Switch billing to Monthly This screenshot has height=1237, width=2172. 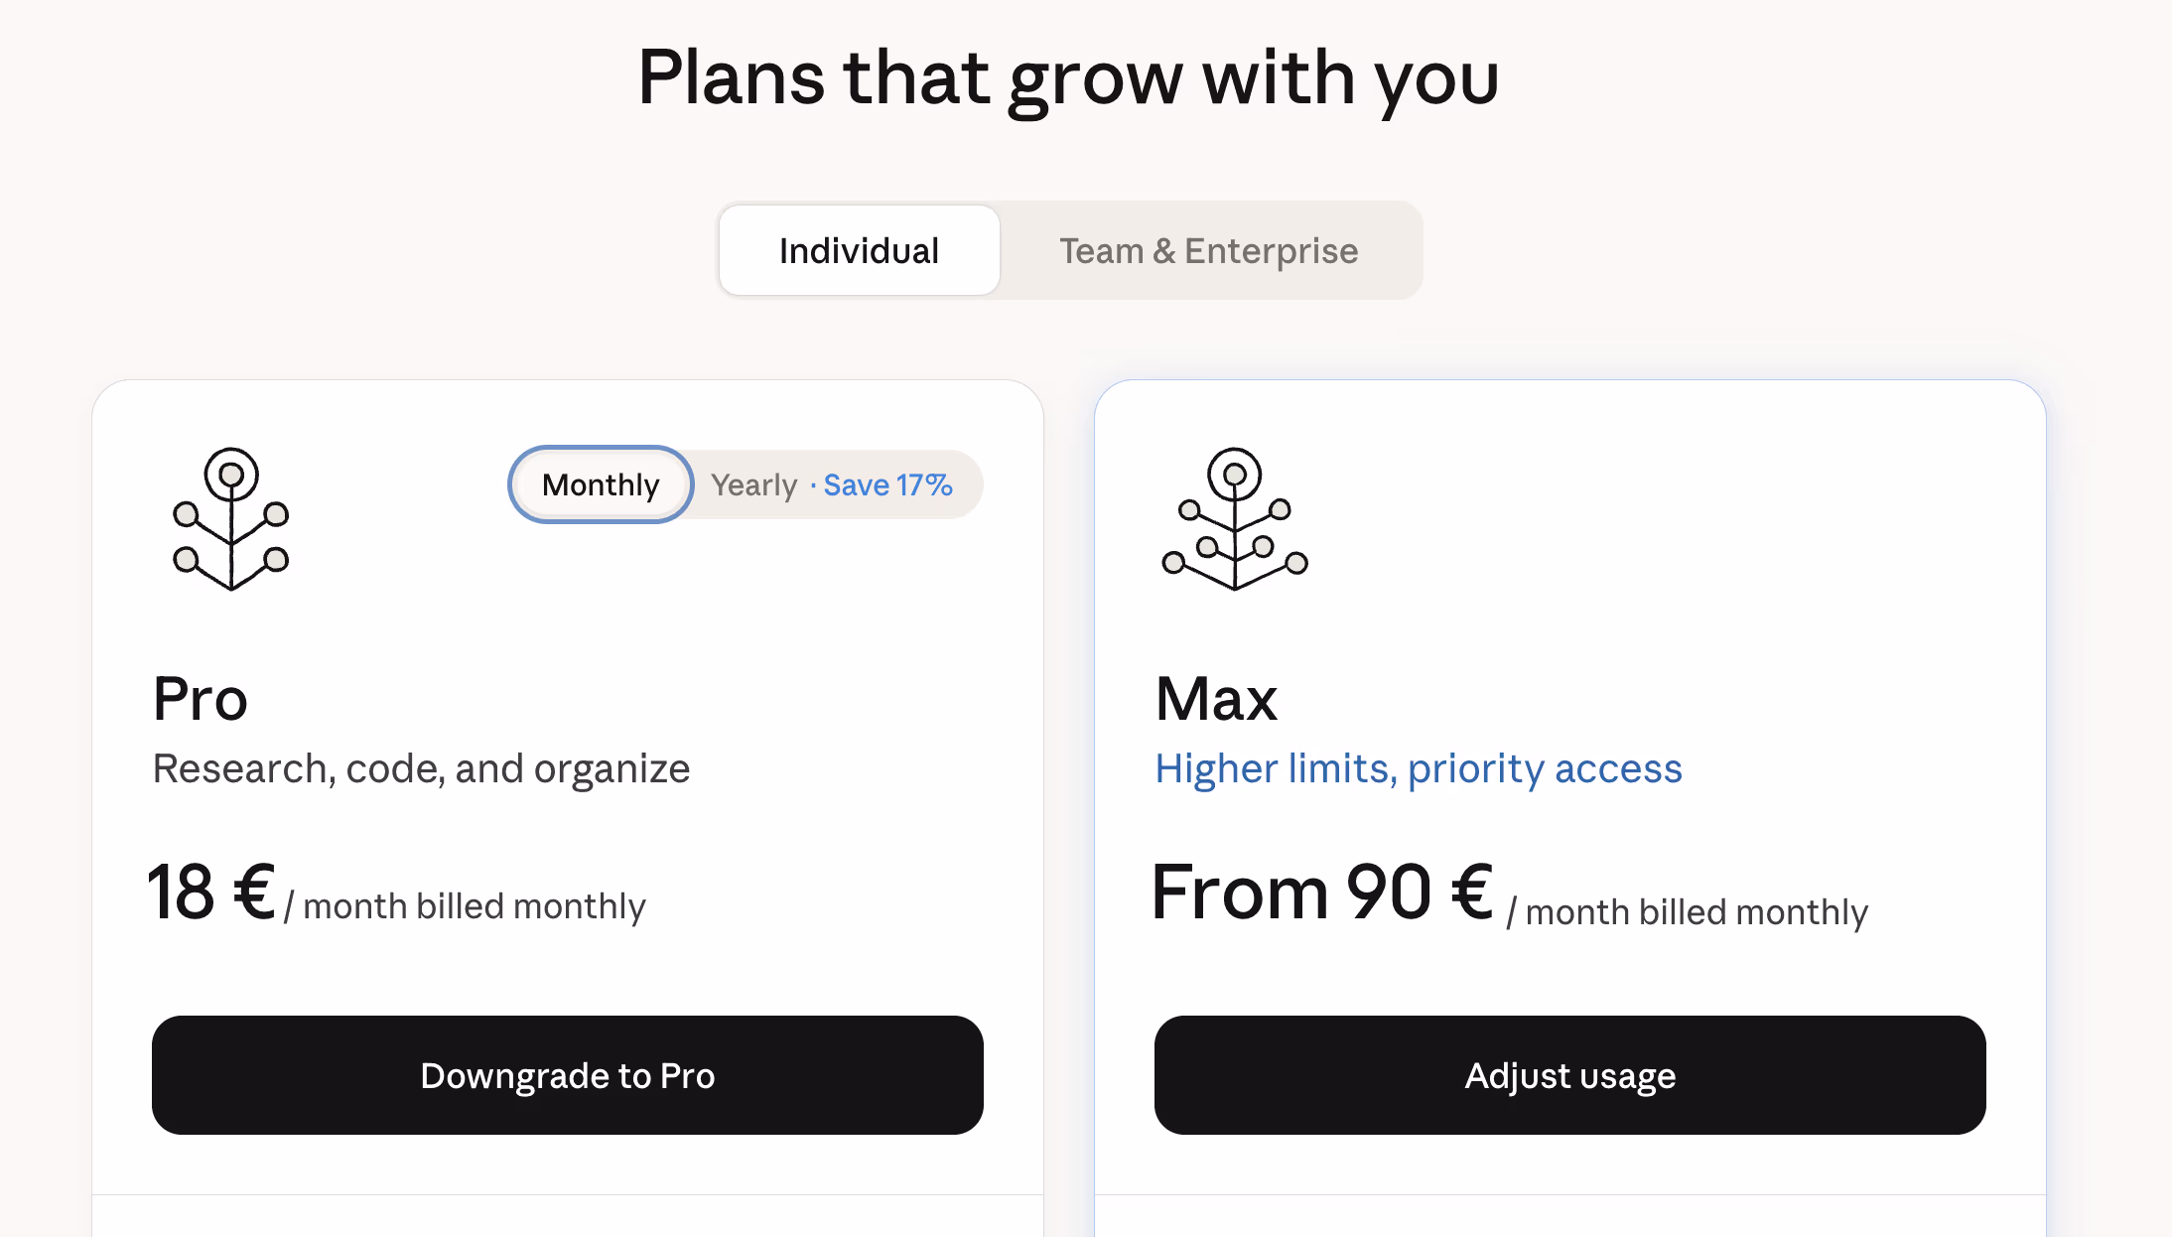[x=601, y=484]
